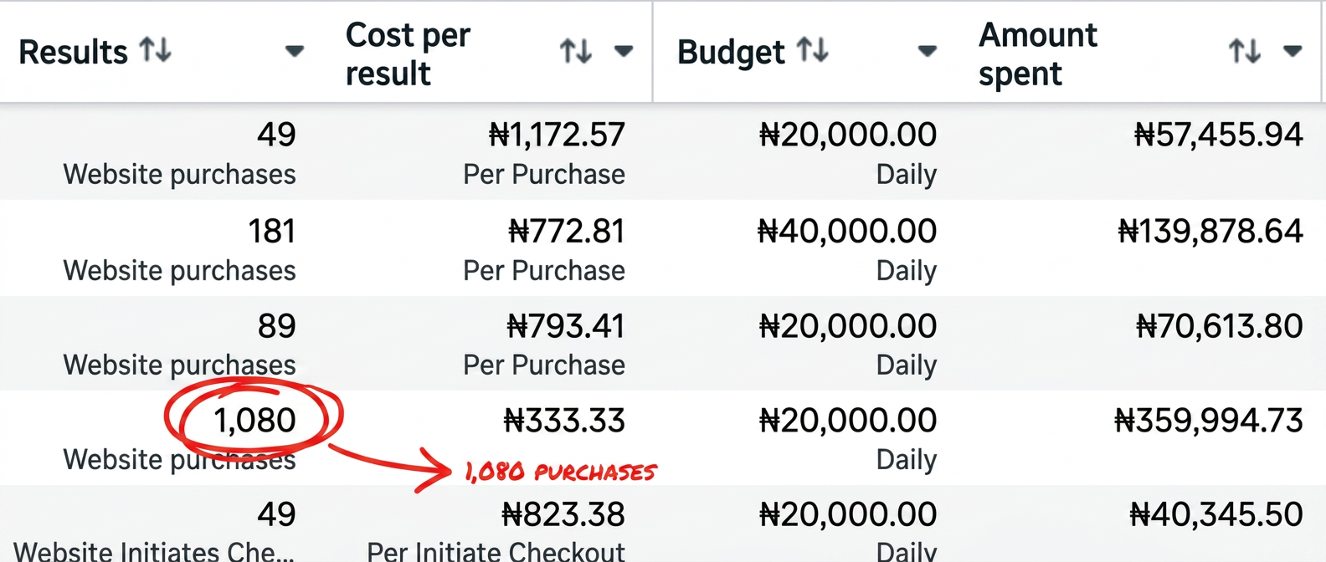Select the 89 results value
The image size is (1326, 562).
point(277,325)
